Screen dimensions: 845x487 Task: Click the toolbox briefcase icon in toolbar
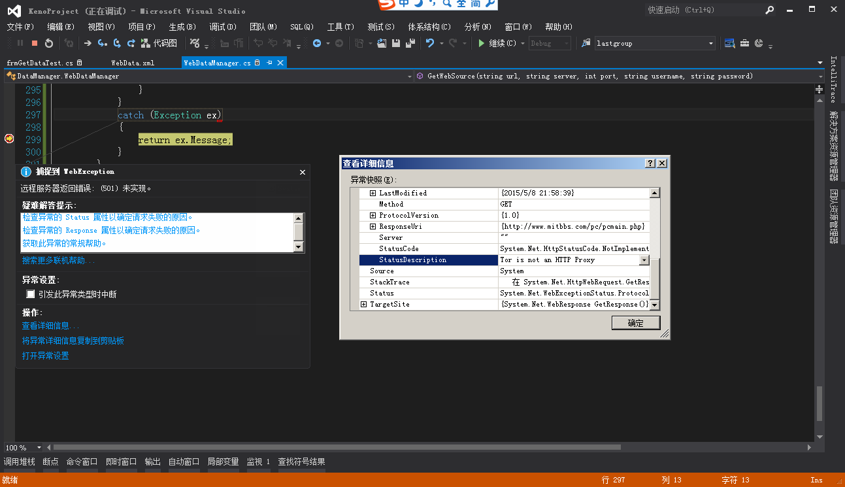(x=744, y=43)
